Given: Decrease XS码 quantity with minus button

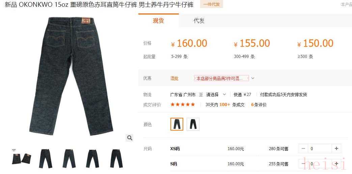Looking at the screenshot, I should tap(303, 148).
